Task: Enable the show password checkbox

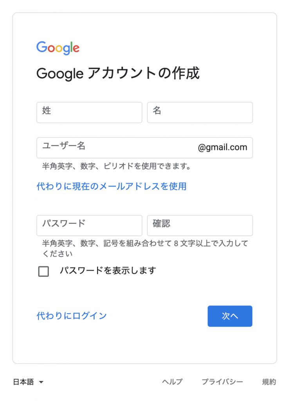Action: 43,271
